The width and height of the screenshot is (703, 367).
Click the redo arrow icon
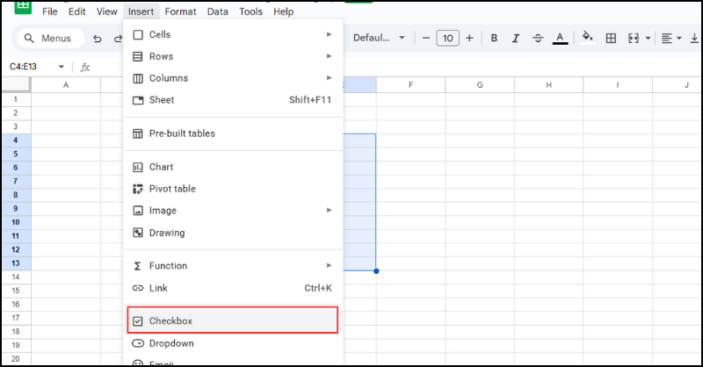pyautogui.click(x=118, y=39)
